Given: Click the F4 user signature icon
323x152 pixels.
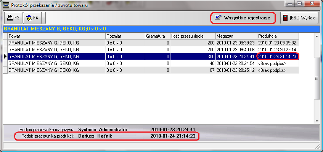Looking at the screenshot, I should [32, 17].
